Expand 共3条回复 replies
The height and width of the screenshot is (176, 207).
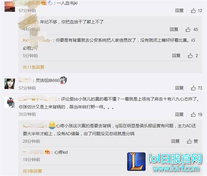33,171
